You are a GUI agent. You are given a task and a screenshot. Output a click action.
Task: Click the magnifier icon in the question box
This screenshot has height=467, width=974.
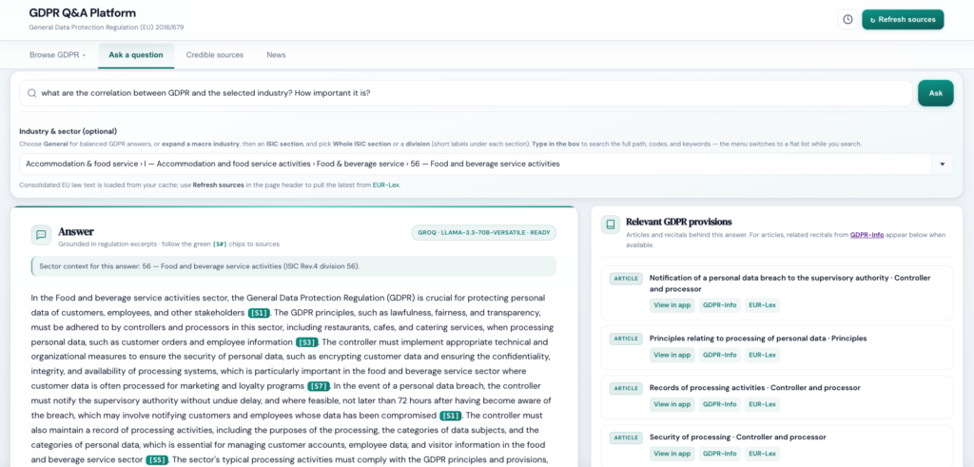[x=32, y=93]
